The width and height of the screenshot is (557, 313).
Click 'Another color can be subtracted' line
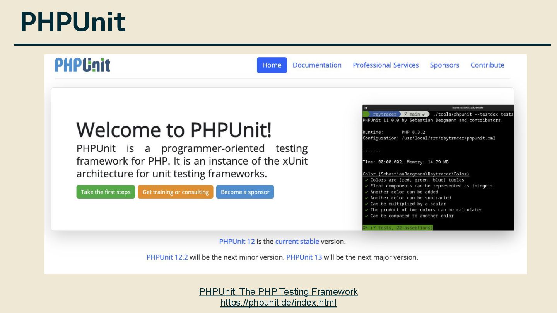pos(408,198)
